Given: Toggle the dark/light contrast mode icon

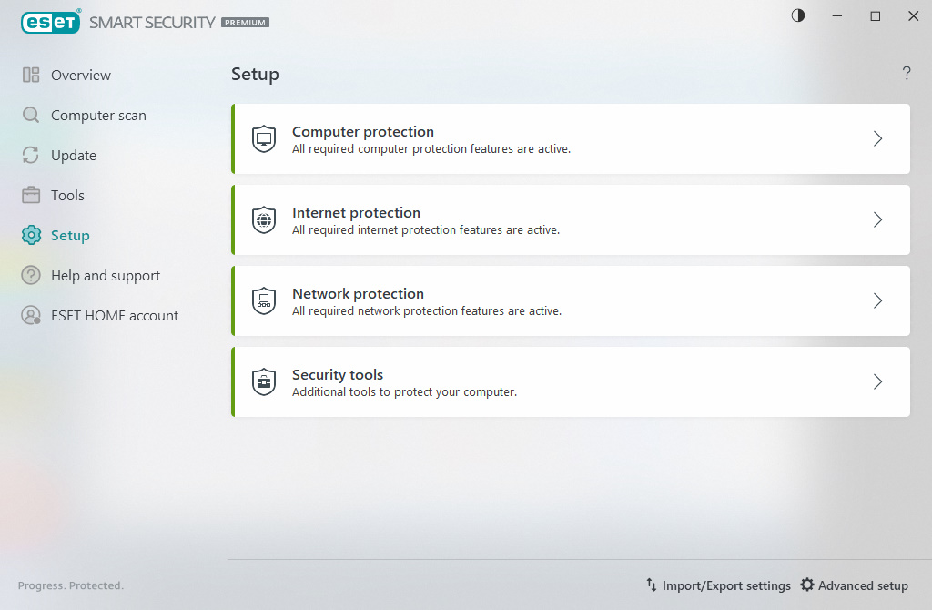Looking at the screenshot, I should 798,16.
